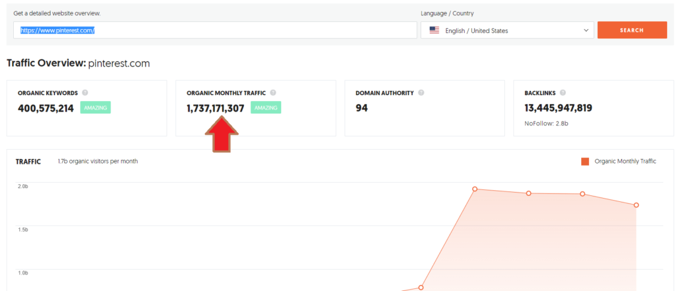
Task: Click the help icon next to Organic Keywords
Action: [85, 92]
